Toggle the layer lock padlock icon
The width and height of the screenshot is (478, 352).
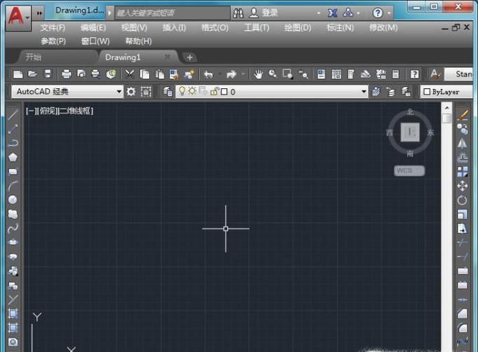coord(214,91)
